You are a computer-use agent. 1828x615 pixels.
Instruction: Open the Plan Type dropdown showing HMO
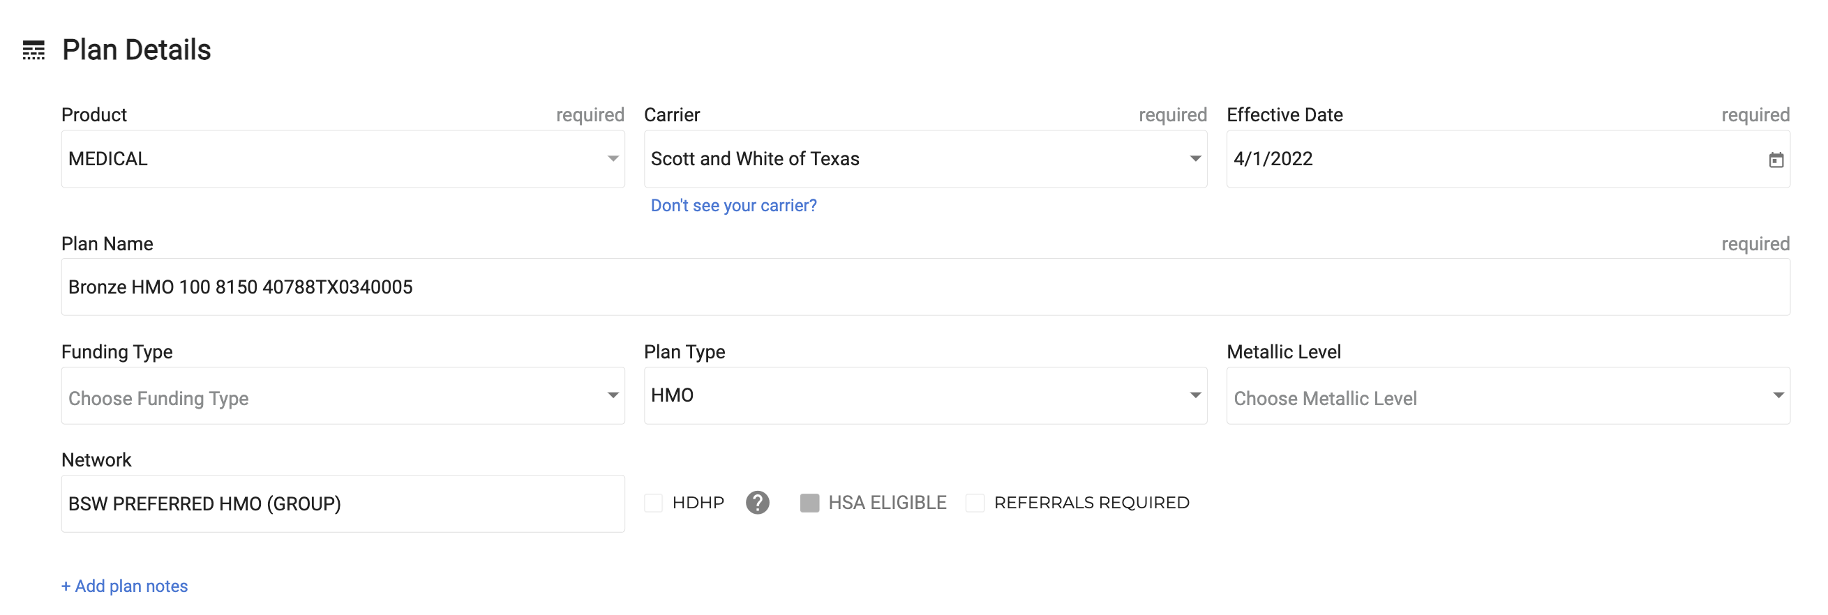925,396
